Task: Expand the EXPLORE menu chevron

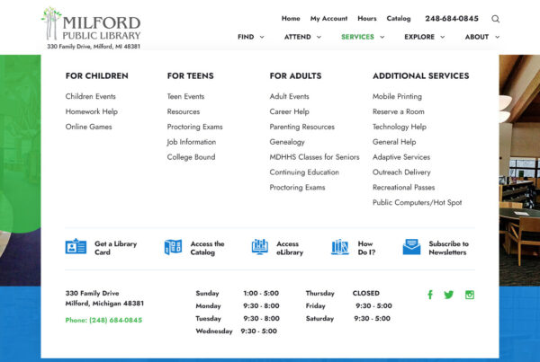Action: tap(443, 37)
